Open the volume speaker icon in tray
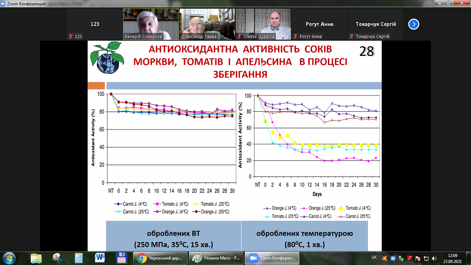471x265 pixels. point(434,258)
